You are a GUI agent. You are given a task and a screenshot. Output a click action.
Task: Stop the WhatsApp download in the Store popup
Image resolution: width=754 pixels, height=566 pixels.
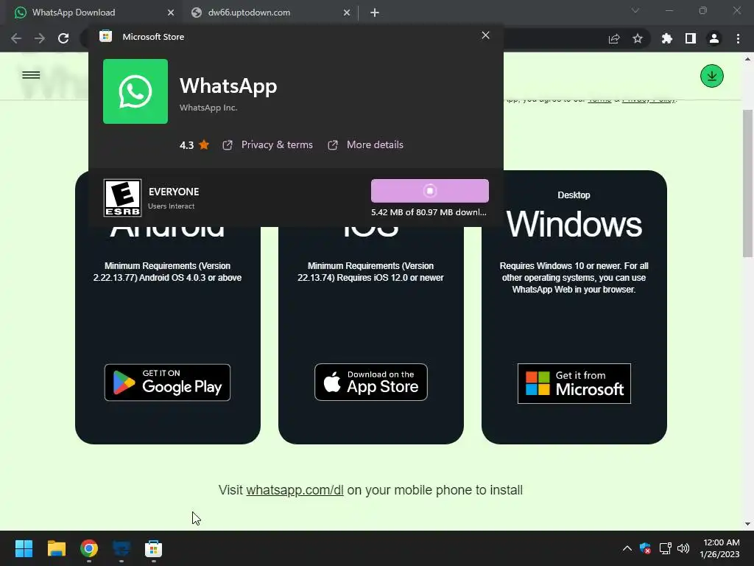click(430, 191)
